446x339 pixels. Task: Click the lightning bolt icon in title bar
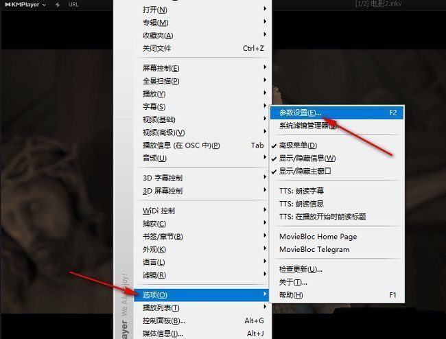click(x=58, y=5)
